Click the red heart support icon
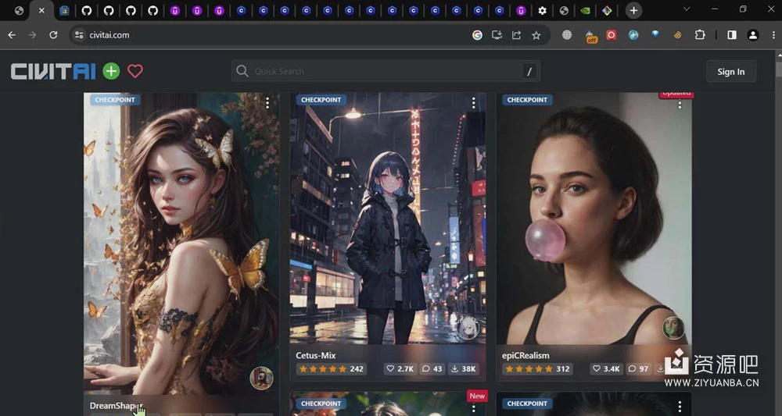 coord(135,71)
